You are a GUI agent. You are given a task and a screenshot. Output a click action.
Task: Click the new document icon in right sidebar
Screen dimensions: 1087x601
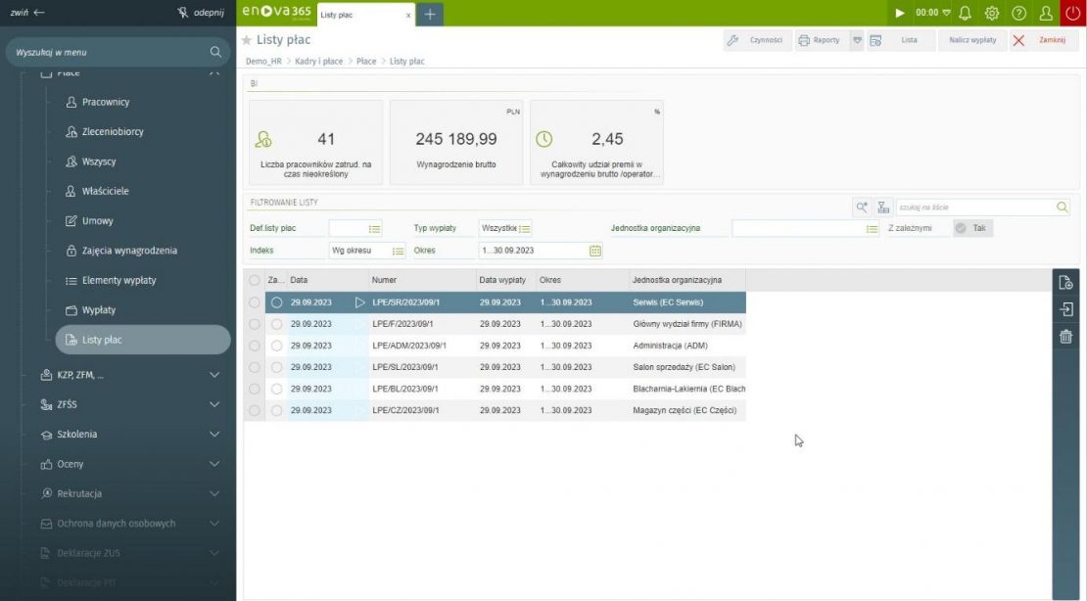click(1066, 283)
